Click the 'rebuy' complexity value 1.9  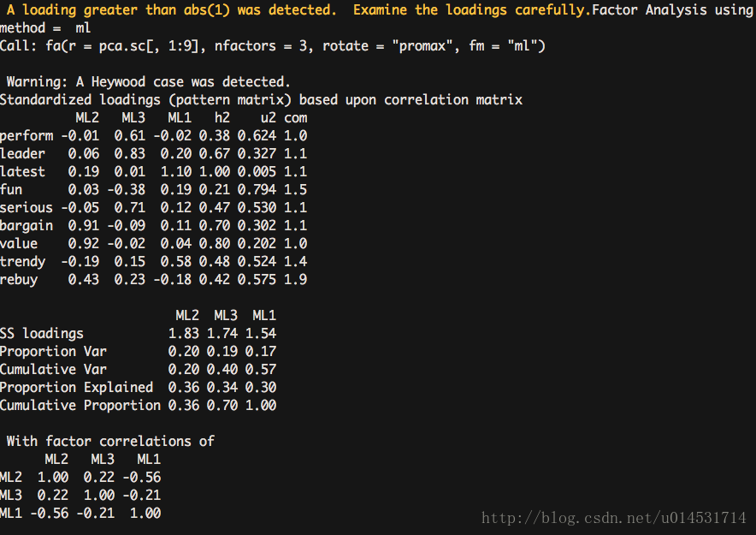[296, 280]
